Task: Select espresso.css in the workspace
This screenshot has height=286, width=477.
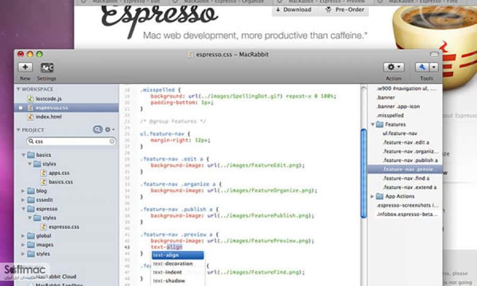Action: click(66, 108)
